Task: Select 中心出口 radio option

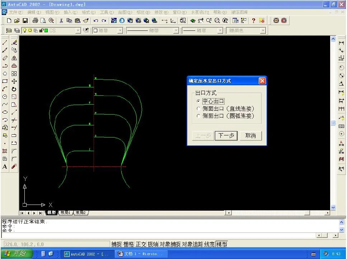Action: pyautogui.click(x=198, y=101)
